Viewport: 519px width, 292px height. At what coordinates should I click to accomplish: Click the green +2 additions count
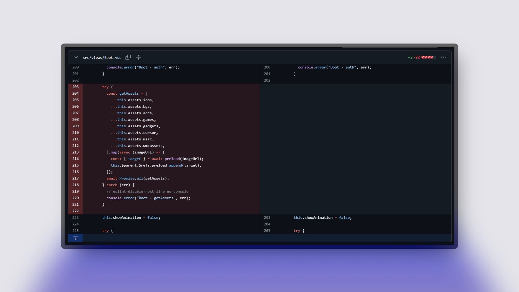[x=410, y=57]
